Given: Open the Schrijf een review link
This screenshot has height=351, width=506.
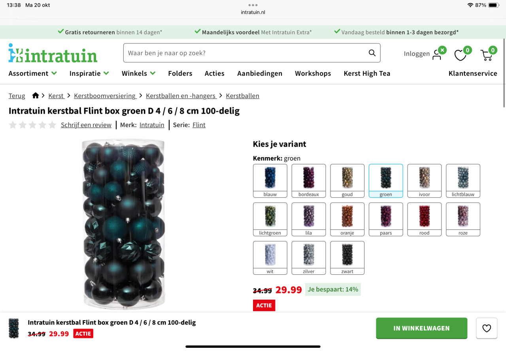Looking at the screenshot, I should tap(86, 125).
